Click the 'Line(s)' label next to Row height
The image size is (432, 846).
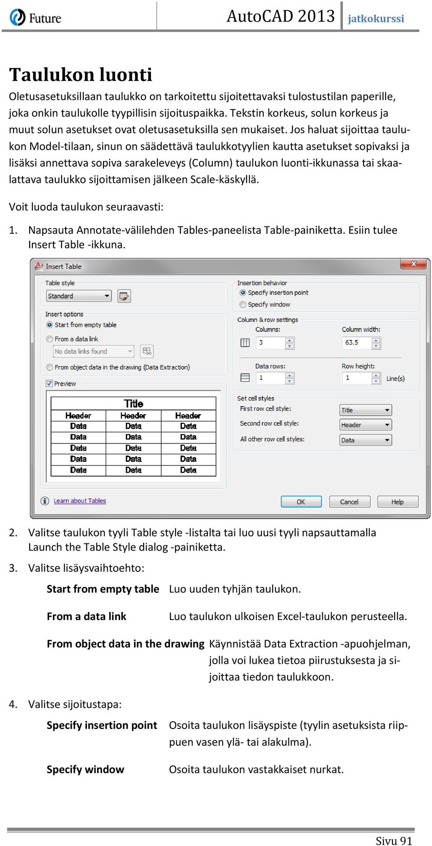(x=396, y=379)
